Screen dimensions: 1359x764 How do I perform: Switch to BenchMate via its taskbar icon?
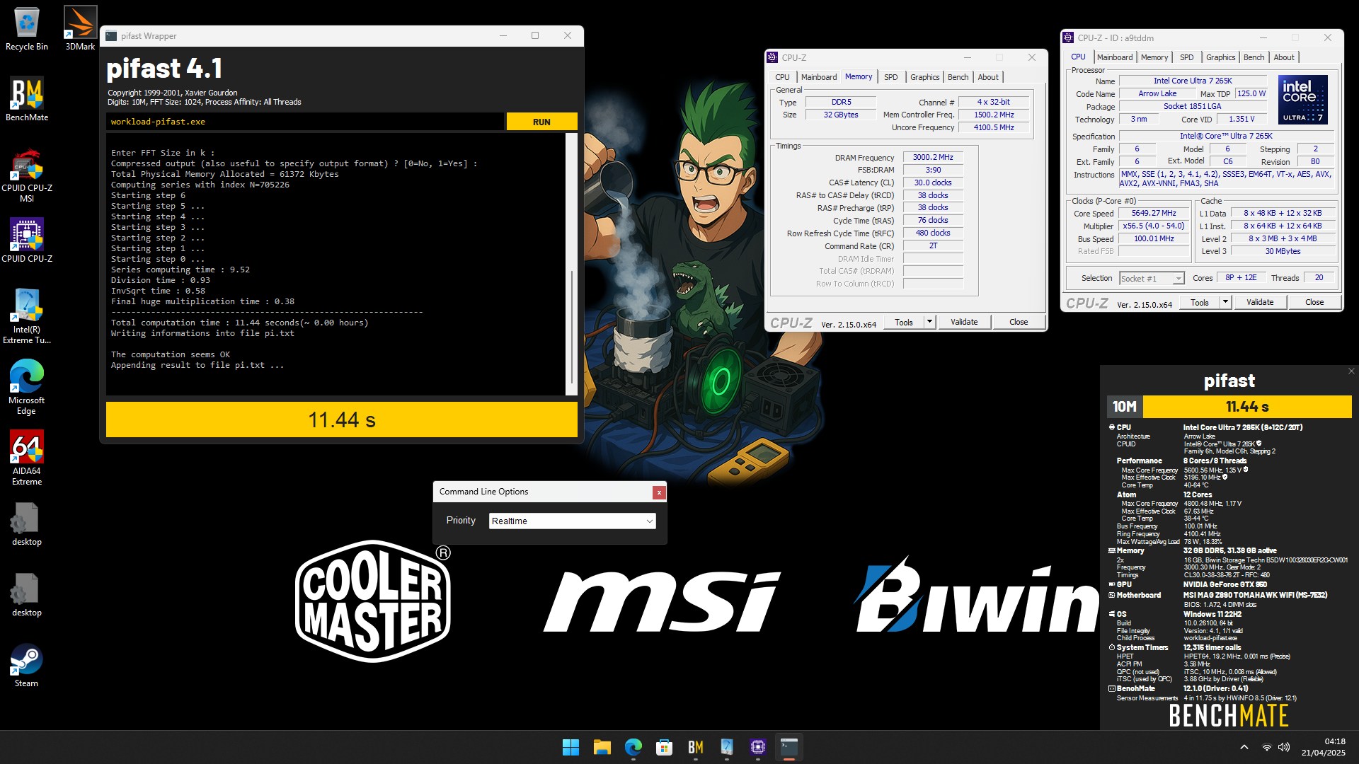tap(695, 747)
